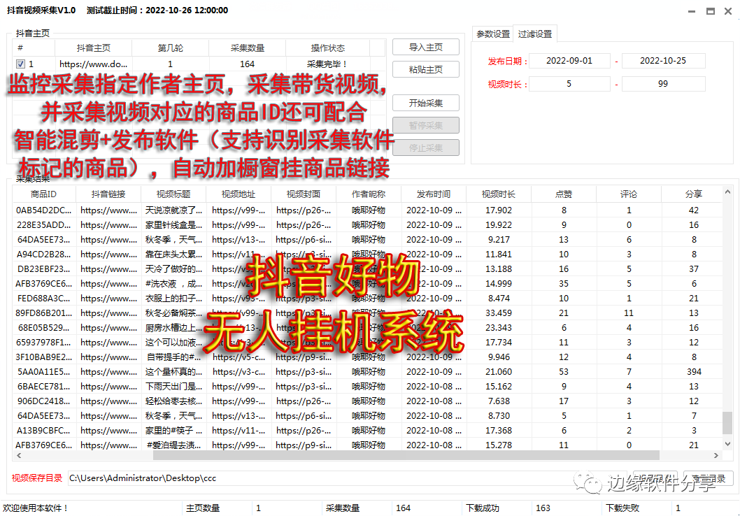
Task: Close the 抖音视频采集 window
Action: pos(728,11)
